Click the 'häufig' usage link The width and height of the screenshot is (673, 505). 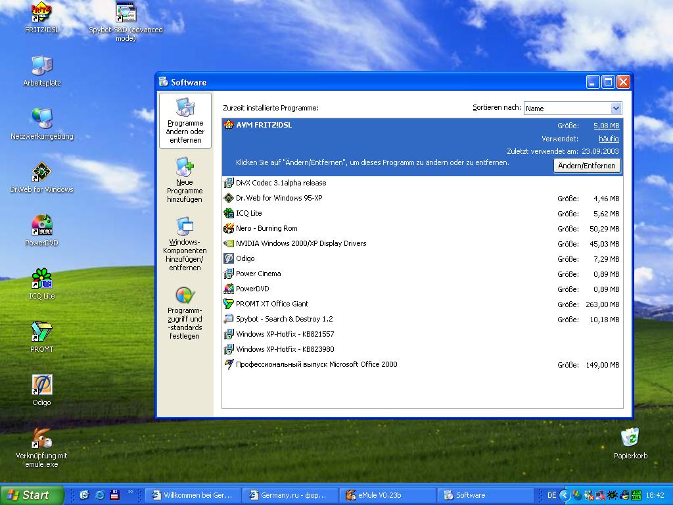click(609, 139)
